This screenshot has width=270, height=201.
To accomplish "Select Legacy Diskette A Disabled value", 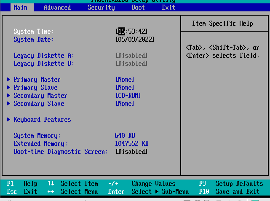I will point(132,56).
